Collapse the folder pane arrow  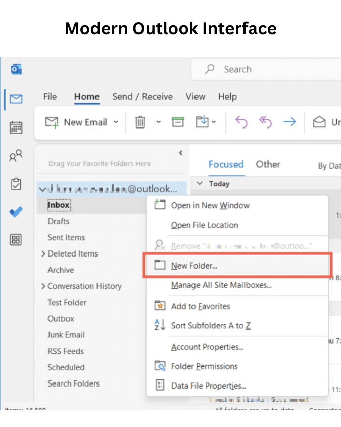(181, 153)
